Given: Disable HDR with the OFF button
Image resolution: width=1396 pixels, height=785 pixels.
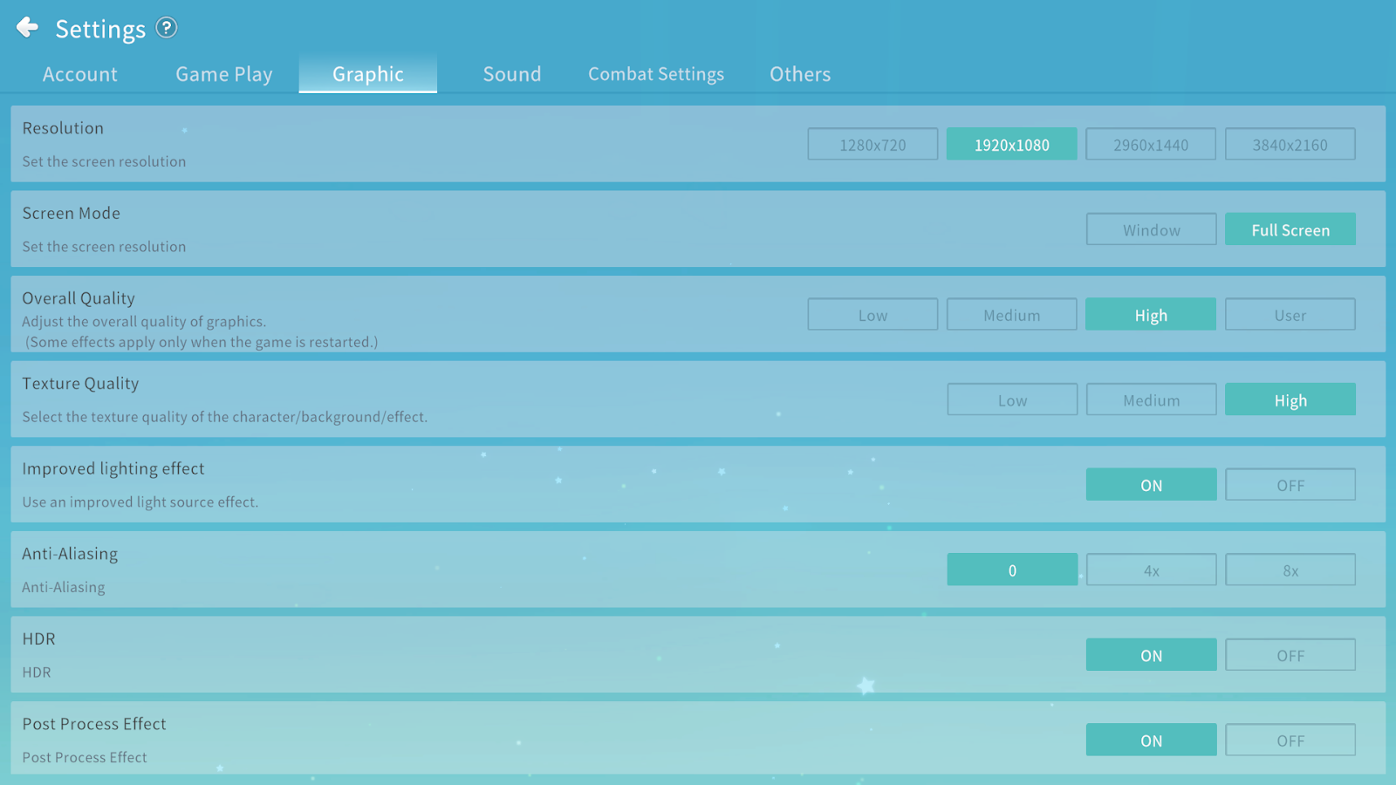Looking at the screenshot, I should point(1290,655).
